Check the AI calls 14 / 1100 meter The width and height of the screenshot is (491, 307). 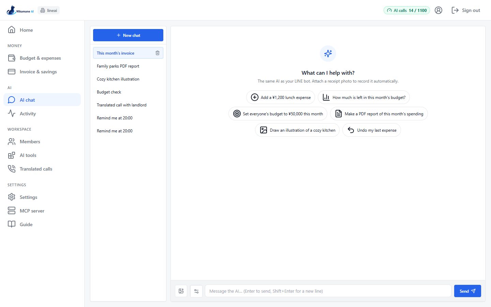tap(407, 10)
